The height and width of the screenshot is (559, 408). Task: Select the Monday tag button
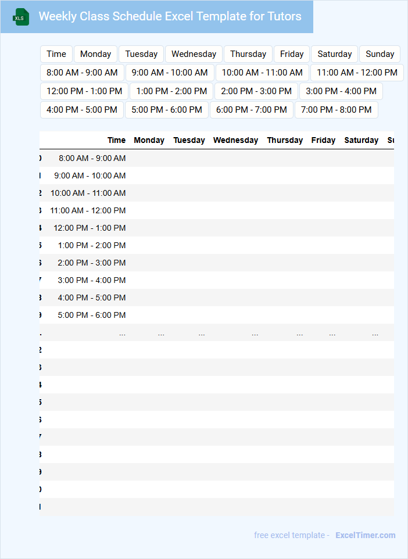tap(95, 54)
